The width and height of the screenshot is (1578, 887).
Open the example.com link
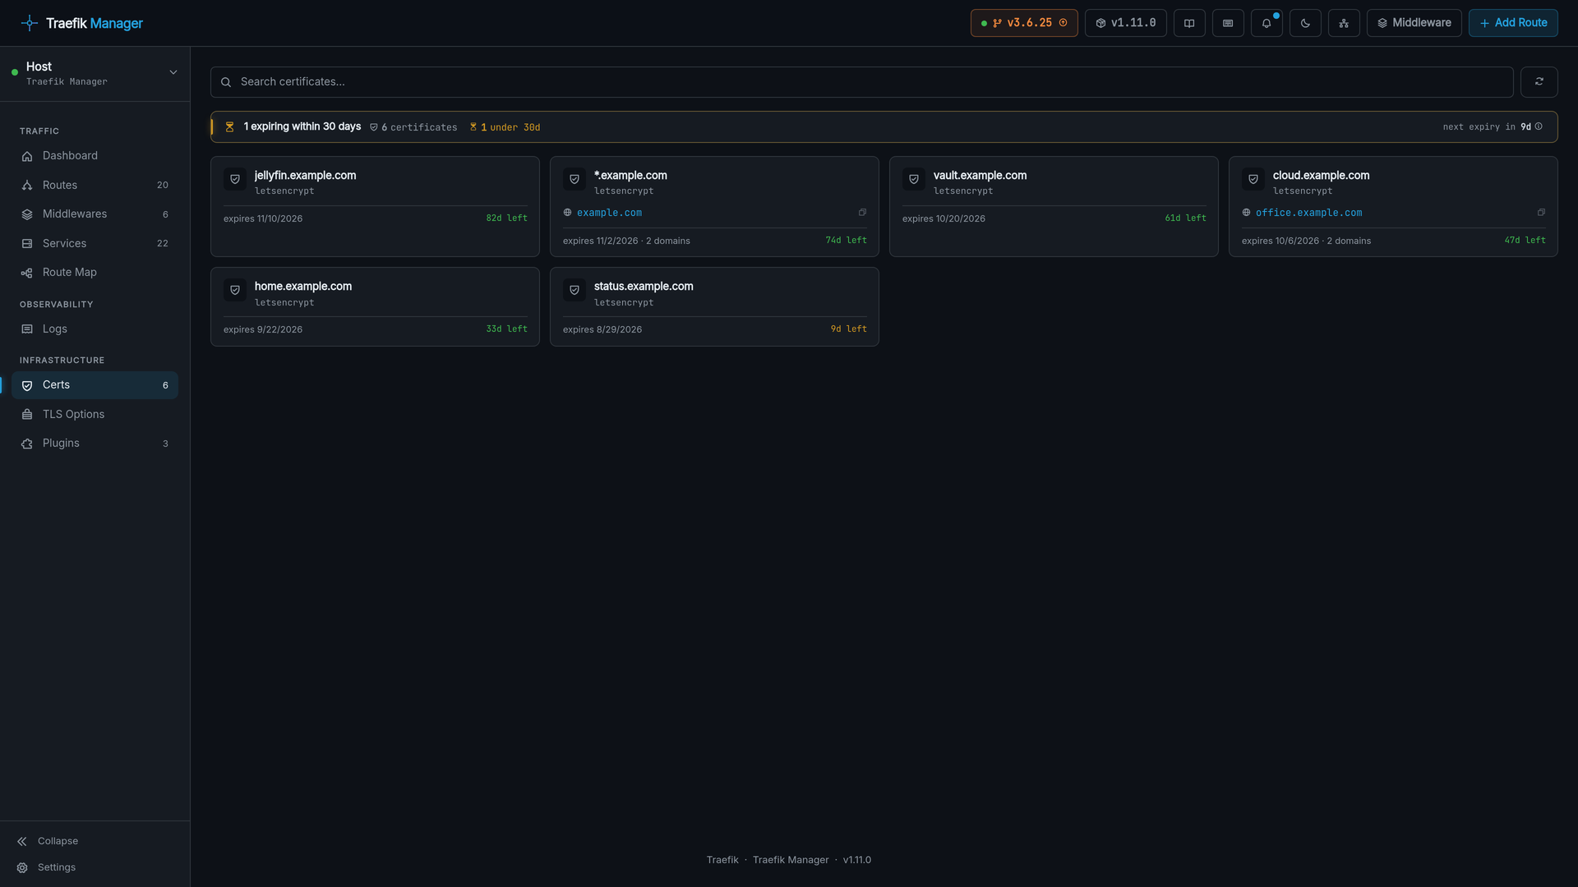click(x=609, y=213)
